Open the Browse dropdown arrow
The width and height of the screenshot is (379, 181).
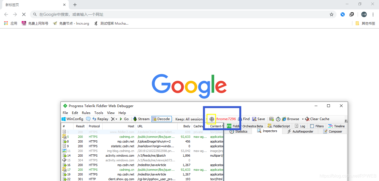(x=303, y=119)
